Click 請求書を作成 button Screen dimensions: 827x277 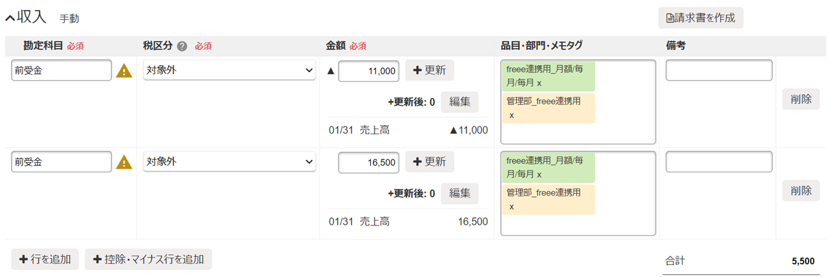click(x=700, y=18)
